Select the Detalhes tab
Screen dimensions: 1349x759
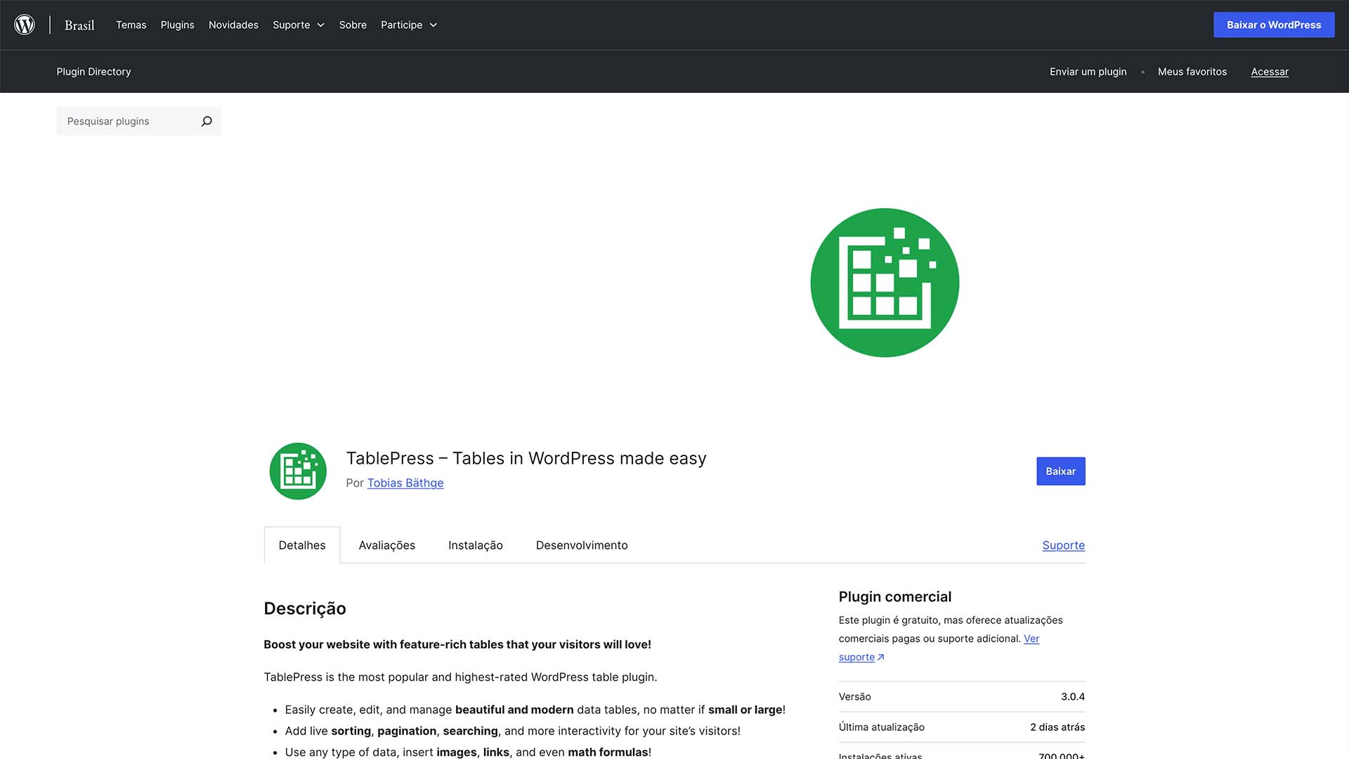[x=302, y=545]
